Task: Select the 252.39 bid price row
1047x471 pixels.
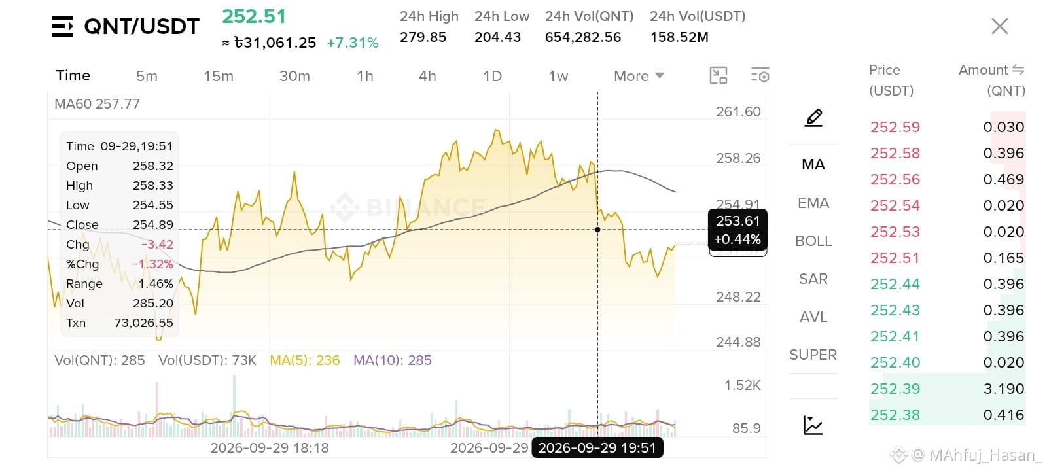Action: click(947, 389)
